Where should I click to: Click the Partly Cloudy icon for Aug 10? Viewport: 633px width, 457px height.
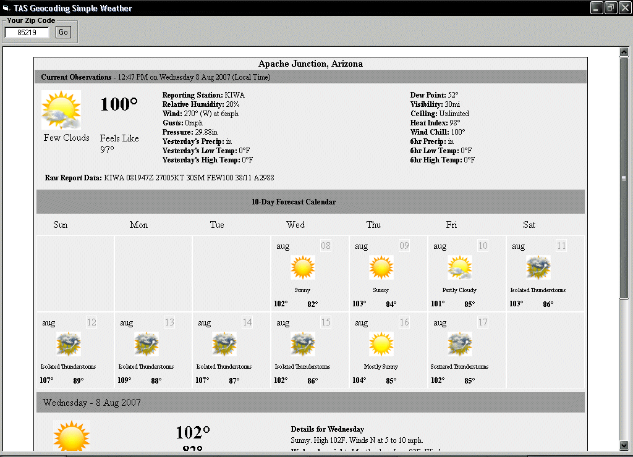(x=459, y=268)
